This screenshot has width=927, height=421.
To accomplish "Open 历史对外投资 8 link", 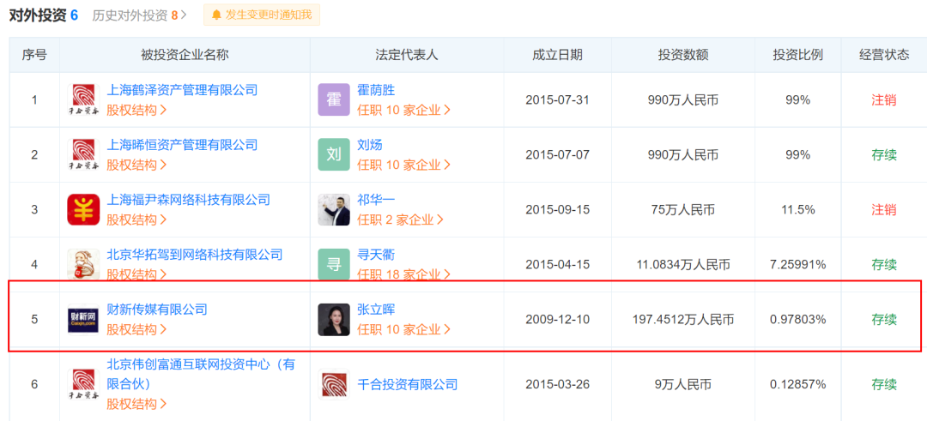I will click(140, 15).
